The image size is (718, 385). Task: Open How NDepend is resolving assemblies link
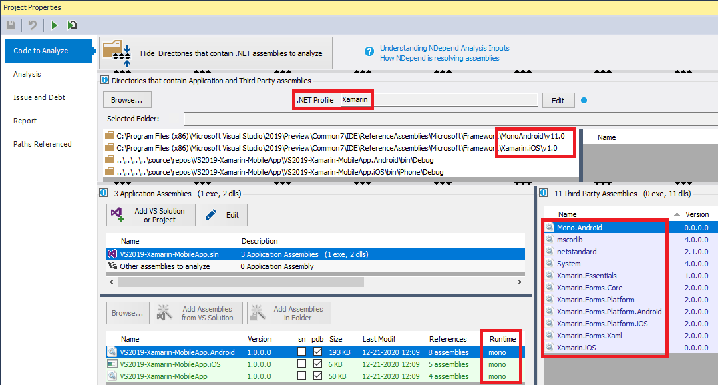point(439,58)
